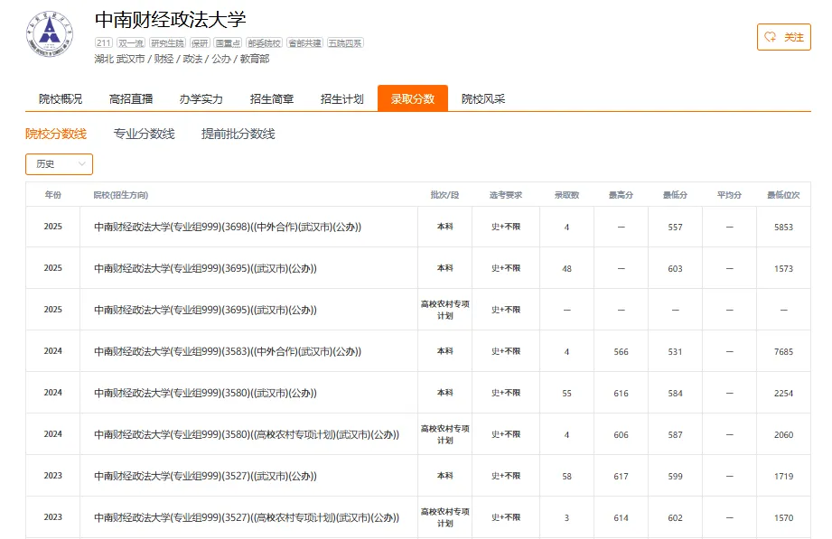The height and width of the screenshot is (539, 832).
Task: Click lowest score 599 cell
Action: [675, 477]
